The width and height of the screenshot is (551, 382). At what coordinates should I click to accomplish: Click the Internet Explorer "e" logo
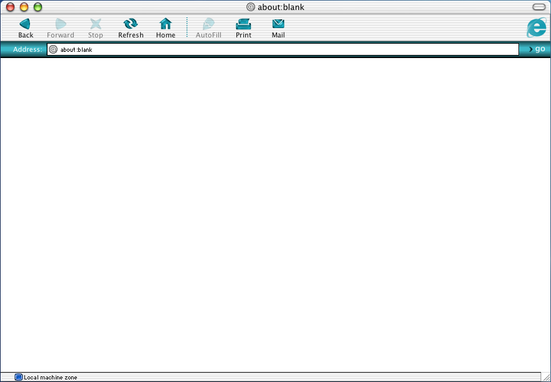[x=536, y=27]
